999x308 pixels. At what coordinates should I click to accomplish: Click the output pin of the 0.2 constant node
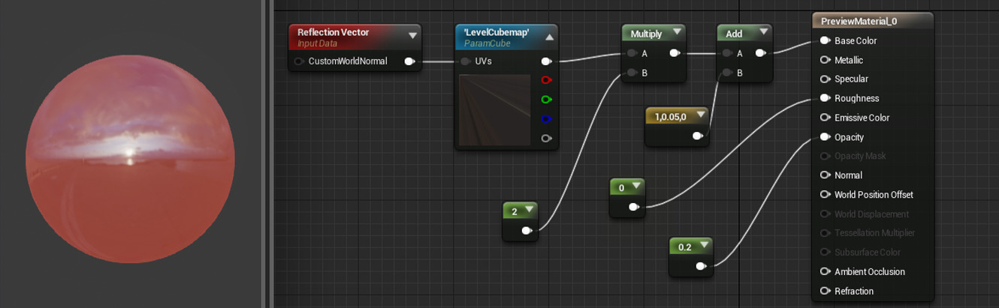[x=701, y=266]
